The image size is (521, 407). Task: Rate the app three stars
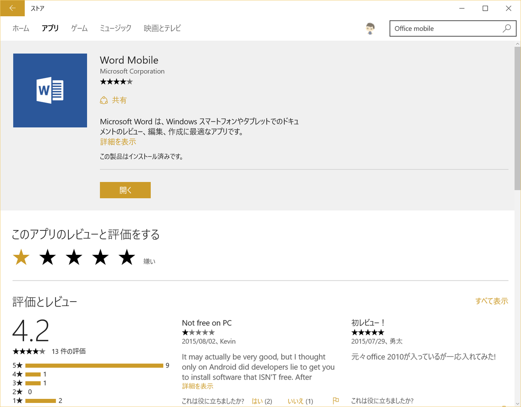[74, 257]
